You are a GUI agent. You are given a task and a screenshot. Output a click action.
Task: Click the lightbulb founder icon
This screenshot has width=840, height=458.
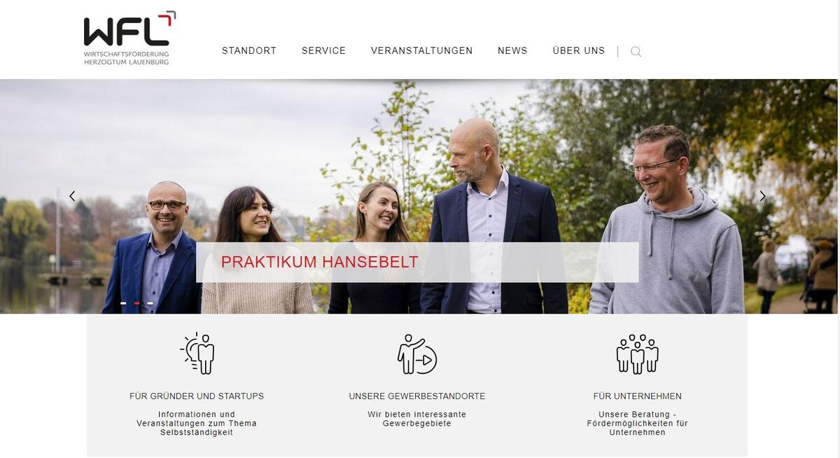pyautogui.click(x=197, y=353)
